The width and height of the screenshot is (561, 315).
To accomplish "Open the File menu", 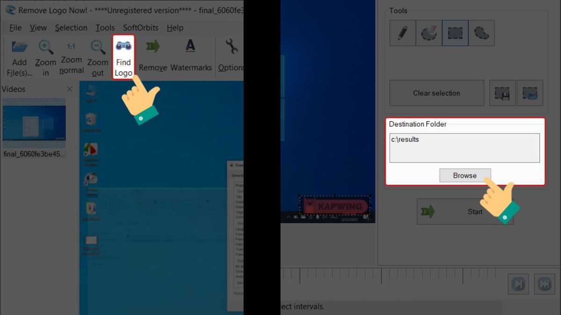I will (x=15, y=28).
